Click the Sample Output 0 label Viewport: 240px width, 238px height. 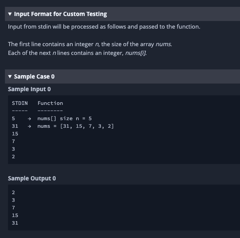pos(32,178)
